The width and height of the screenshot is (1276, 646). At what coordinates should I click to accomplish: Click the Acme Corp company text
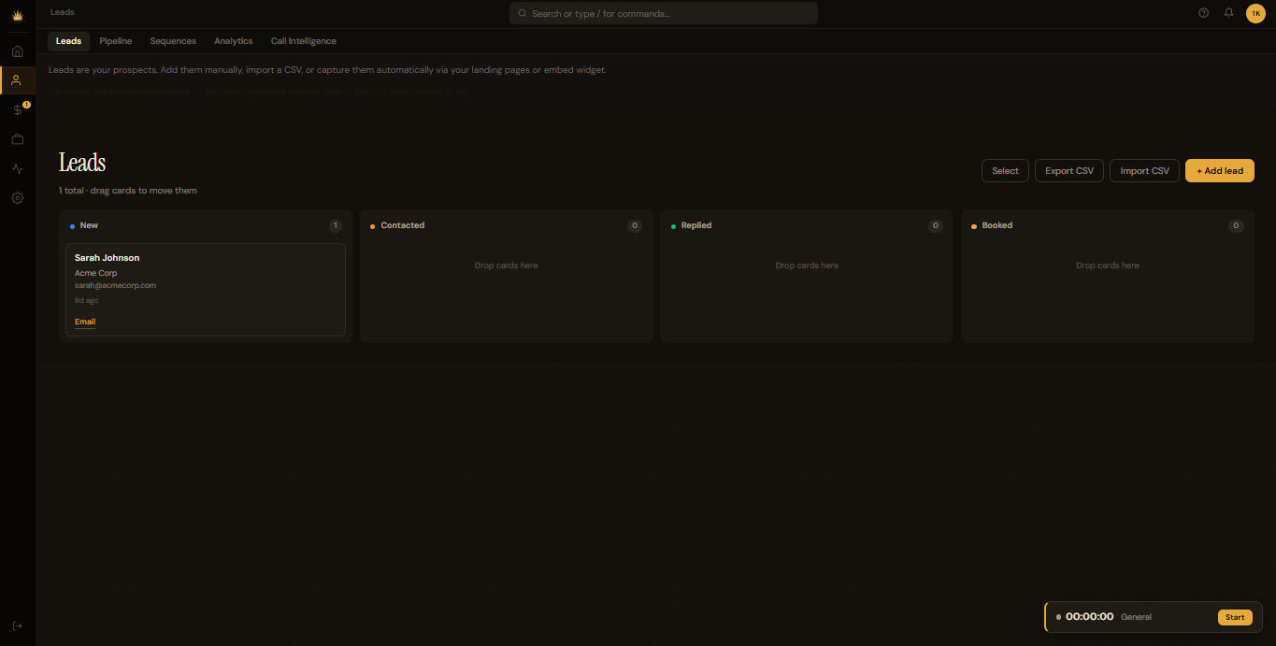tap(95, 273)
